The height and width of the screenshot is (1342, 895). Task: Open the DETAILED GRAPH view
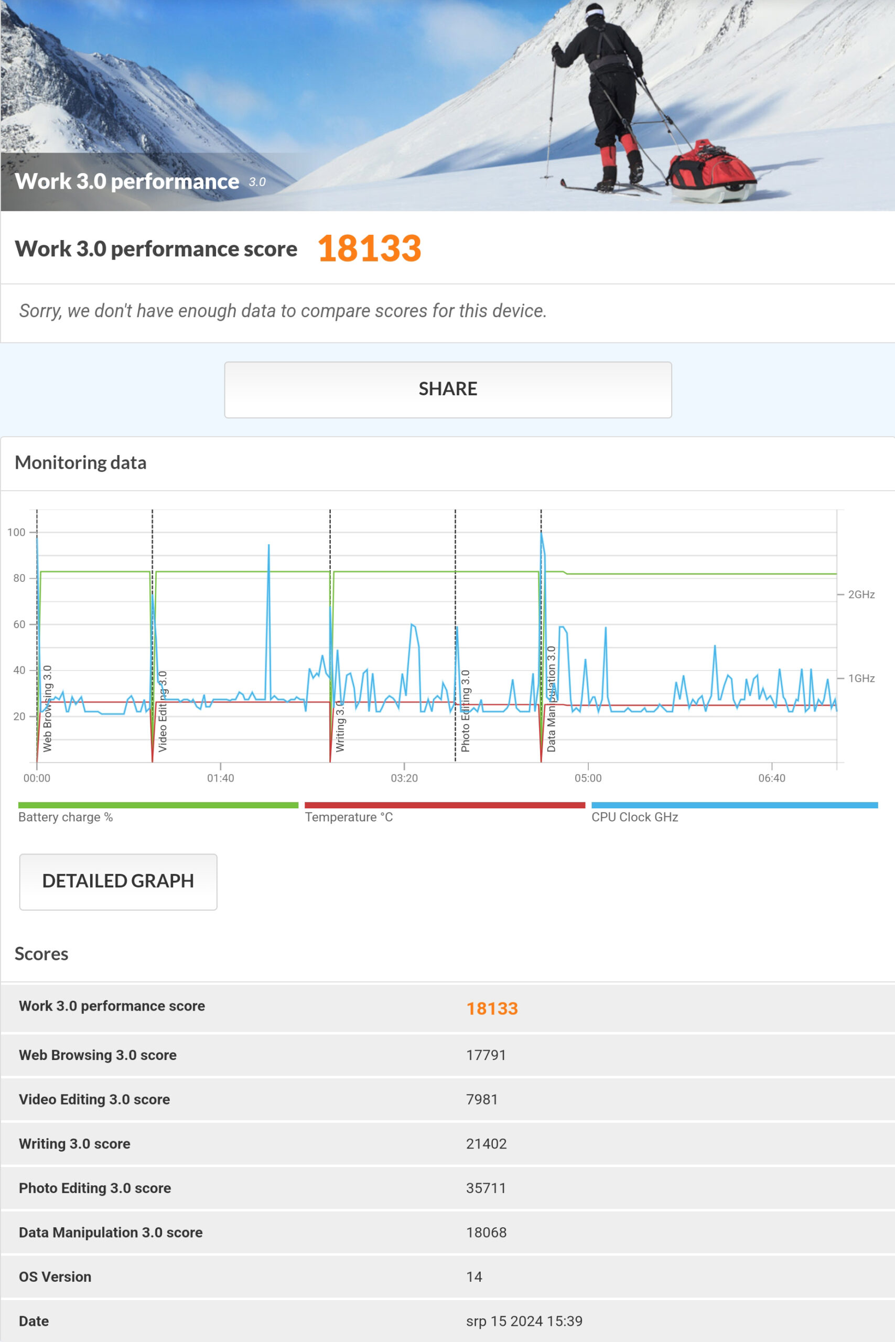click(x=118, y=882)
